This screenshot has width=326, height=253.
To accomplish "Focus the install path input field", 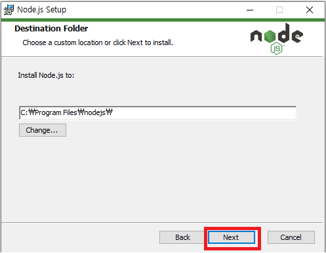I will tap(158, 112).
